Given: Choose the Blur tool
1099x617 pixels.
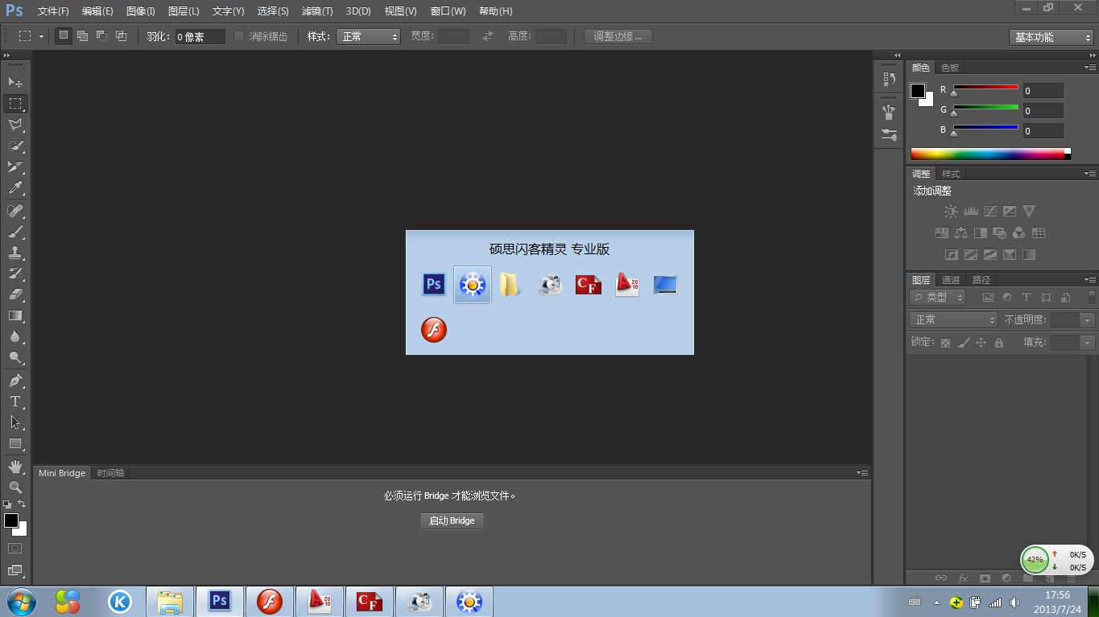Looking at the screenshot, I should [15, 336].
